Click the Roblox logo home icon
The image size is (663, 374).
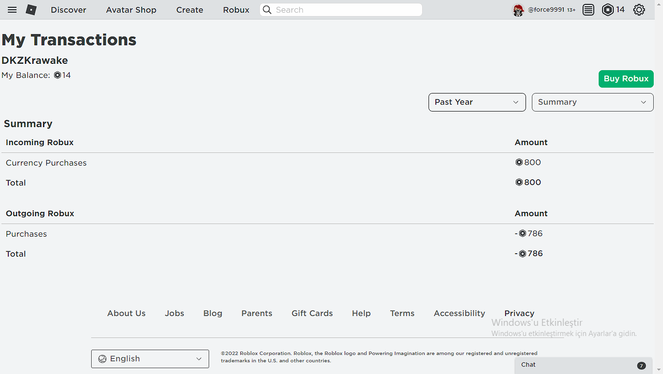(31, 10)
